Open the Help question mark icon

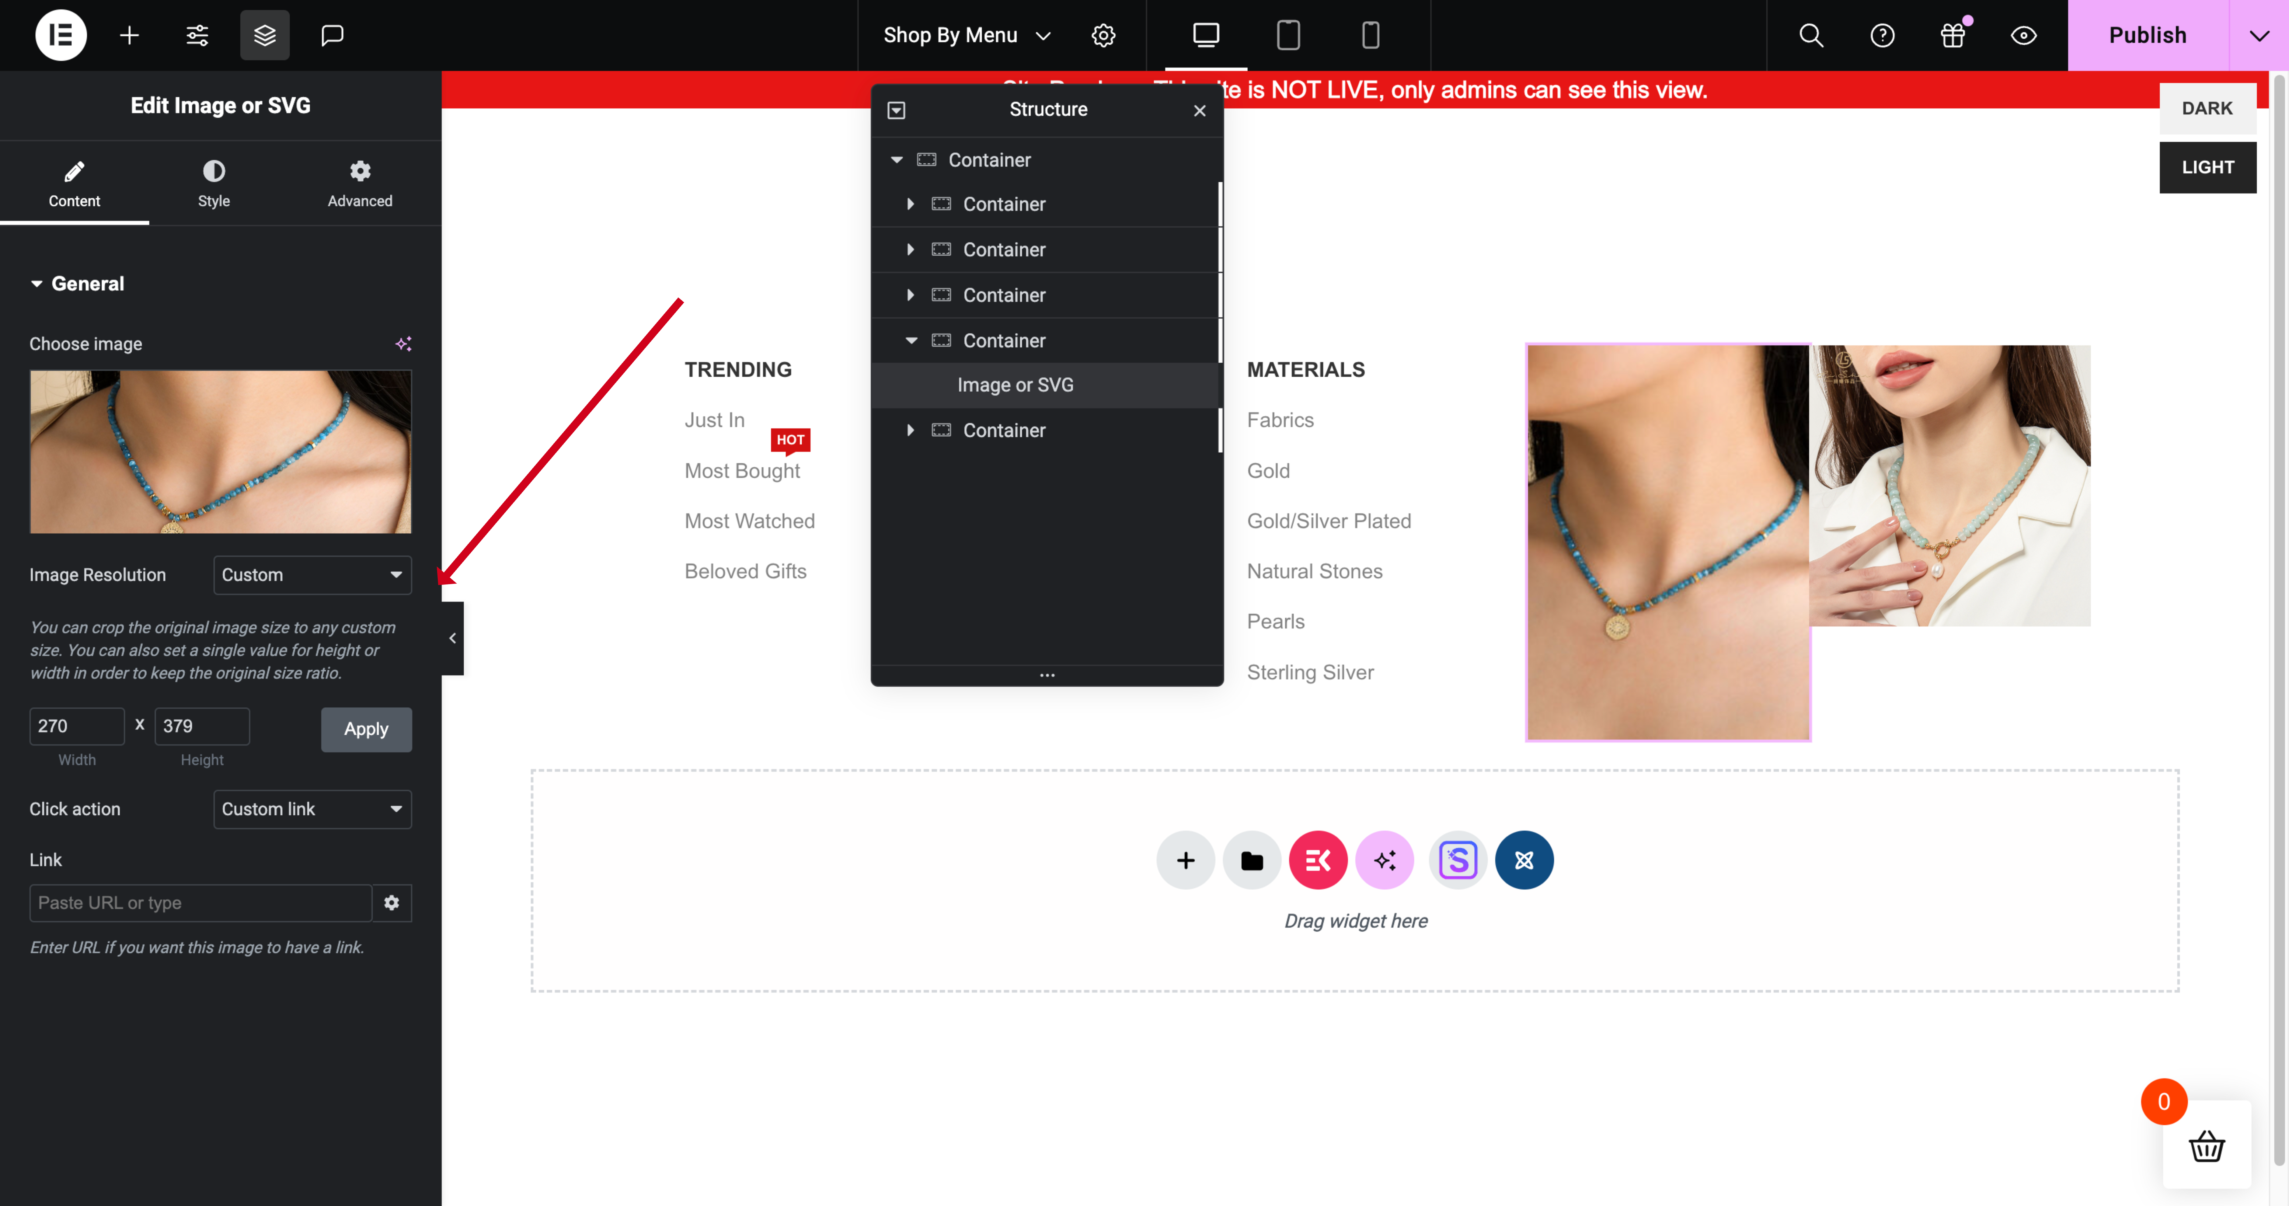point(1882,36)
